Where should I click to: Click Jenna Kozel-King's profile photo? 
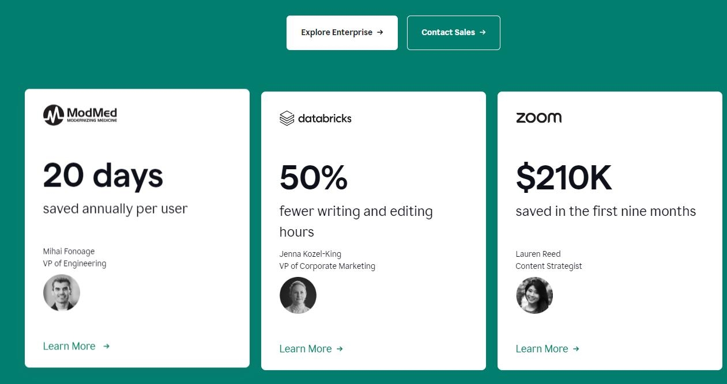pyautogui.click(x=298, y=295)
